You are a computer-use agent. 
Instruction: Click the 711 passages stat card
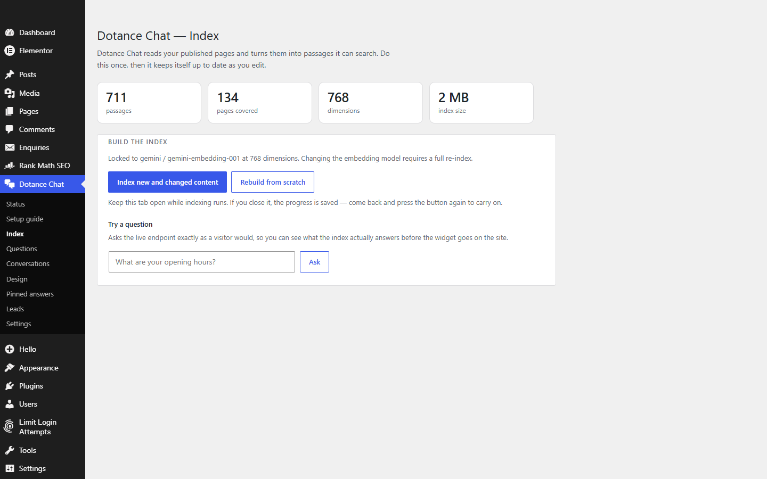(149, 103)
